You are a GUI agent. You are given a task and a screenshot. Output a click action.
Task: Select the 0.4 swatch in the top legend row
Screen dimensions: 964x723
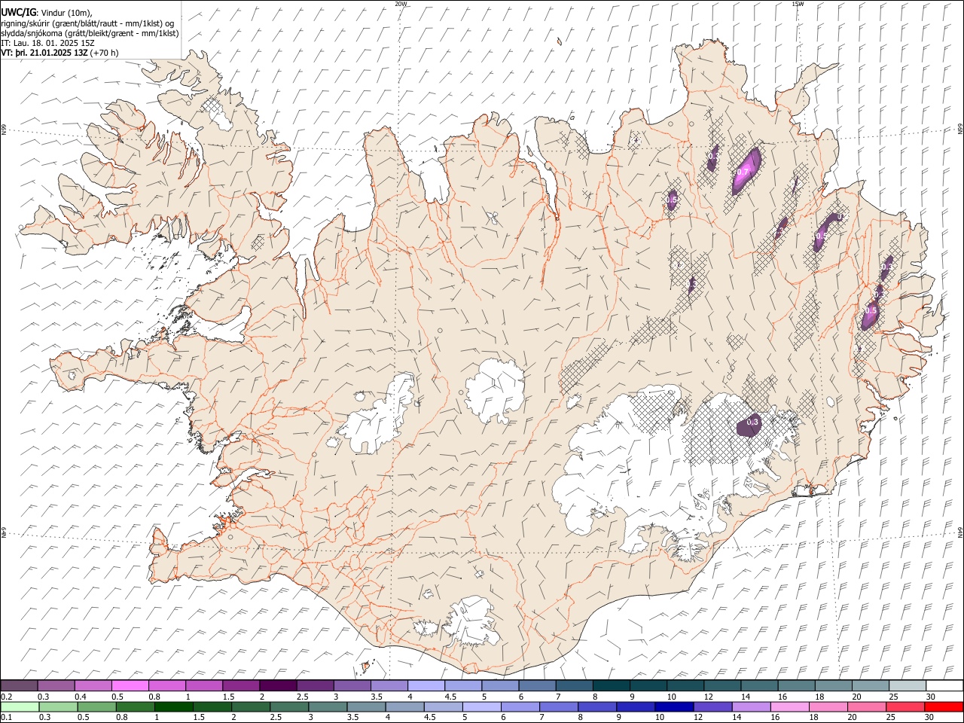(x=93, y=685)
